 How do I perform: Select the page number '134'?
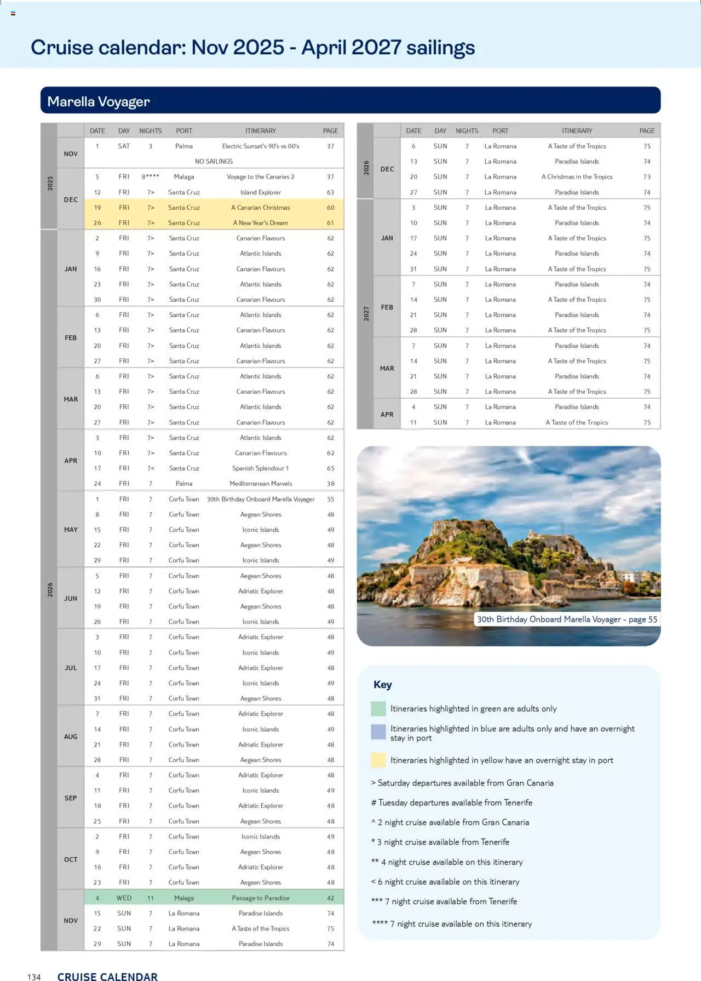click(x=34, y=977)
